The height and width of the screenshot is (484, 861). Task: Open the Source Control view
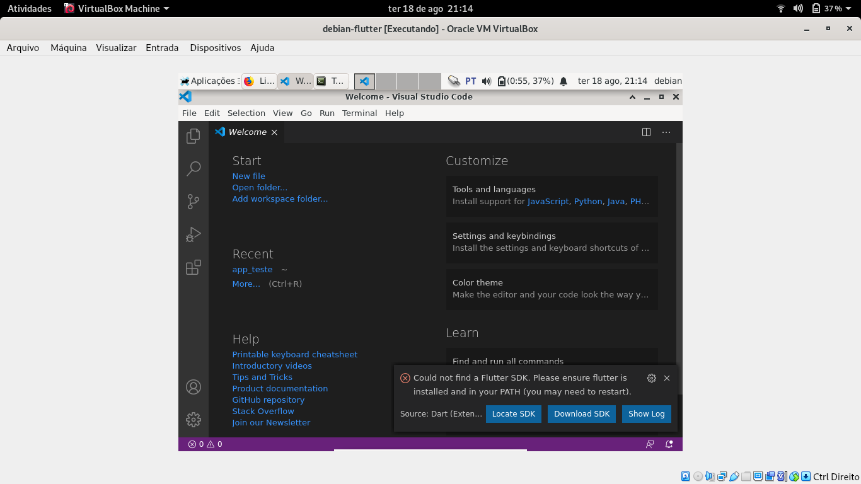(x=194, y=202)
